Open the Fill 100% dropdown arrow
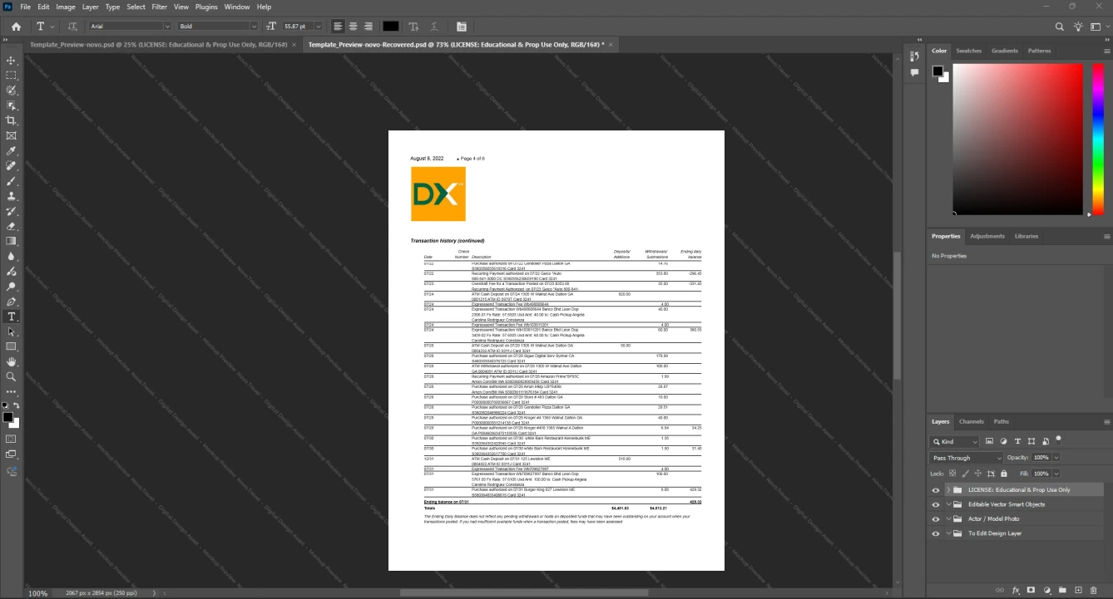This screenshot has height=599, width=1113. [1056, 473]
